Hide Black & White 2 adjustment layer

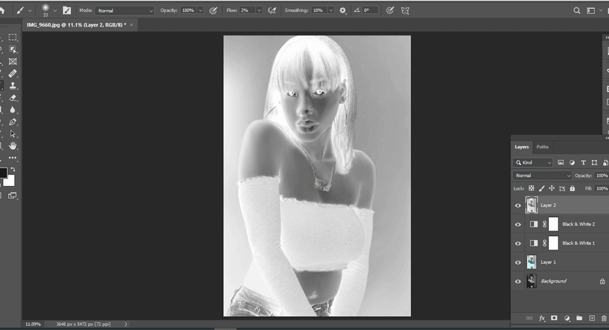click(518, 225)
